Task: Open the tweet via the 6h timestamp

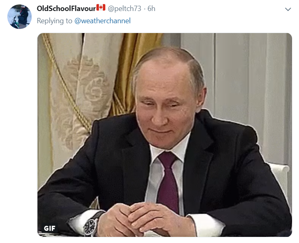Action: (x=151, y=9)
